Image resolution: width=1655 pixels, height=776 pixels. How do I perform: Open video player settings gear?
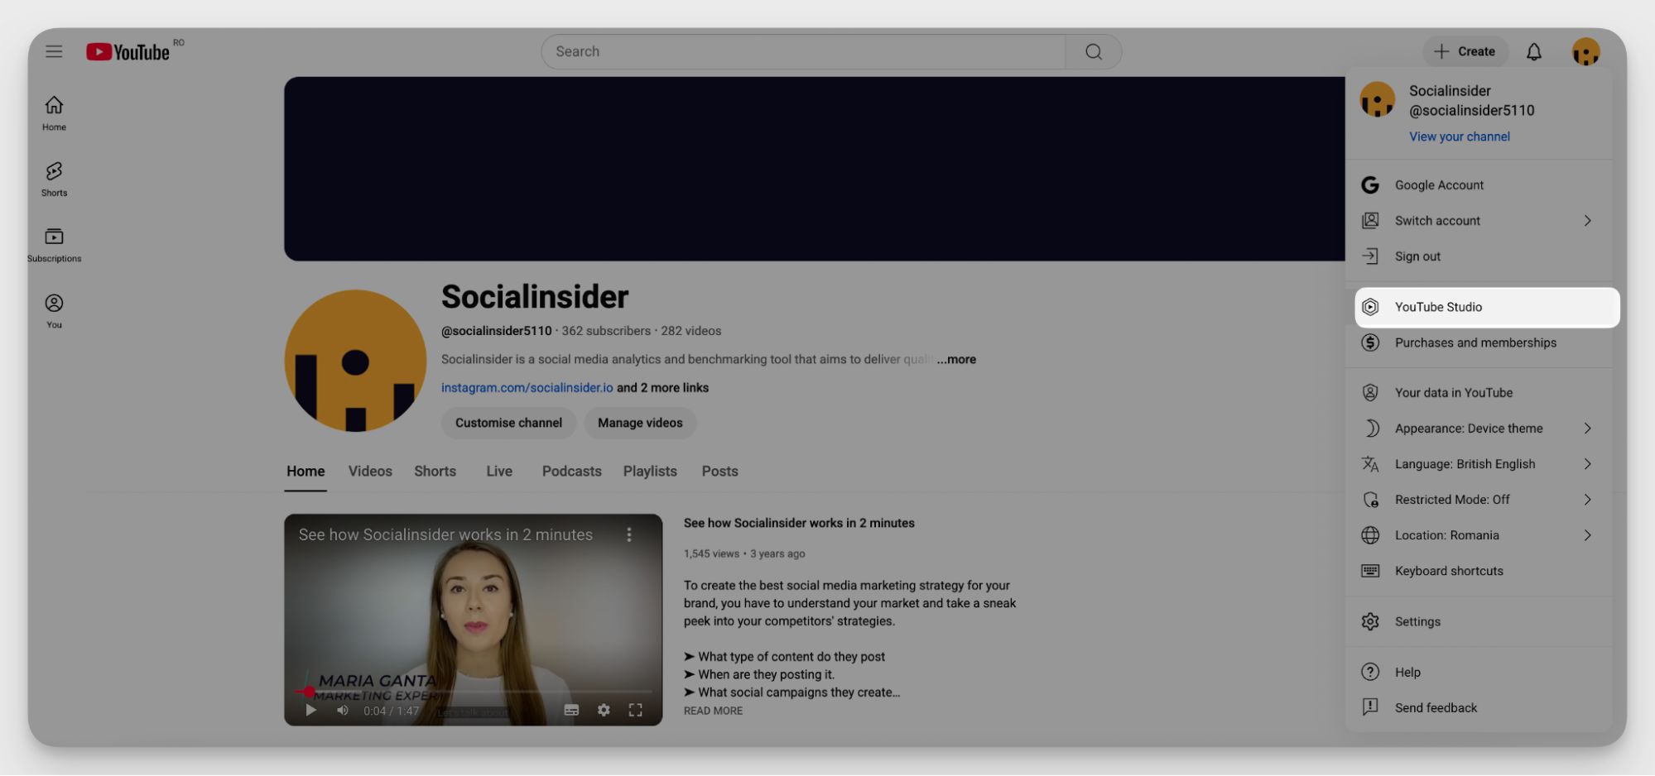[604, 710]
